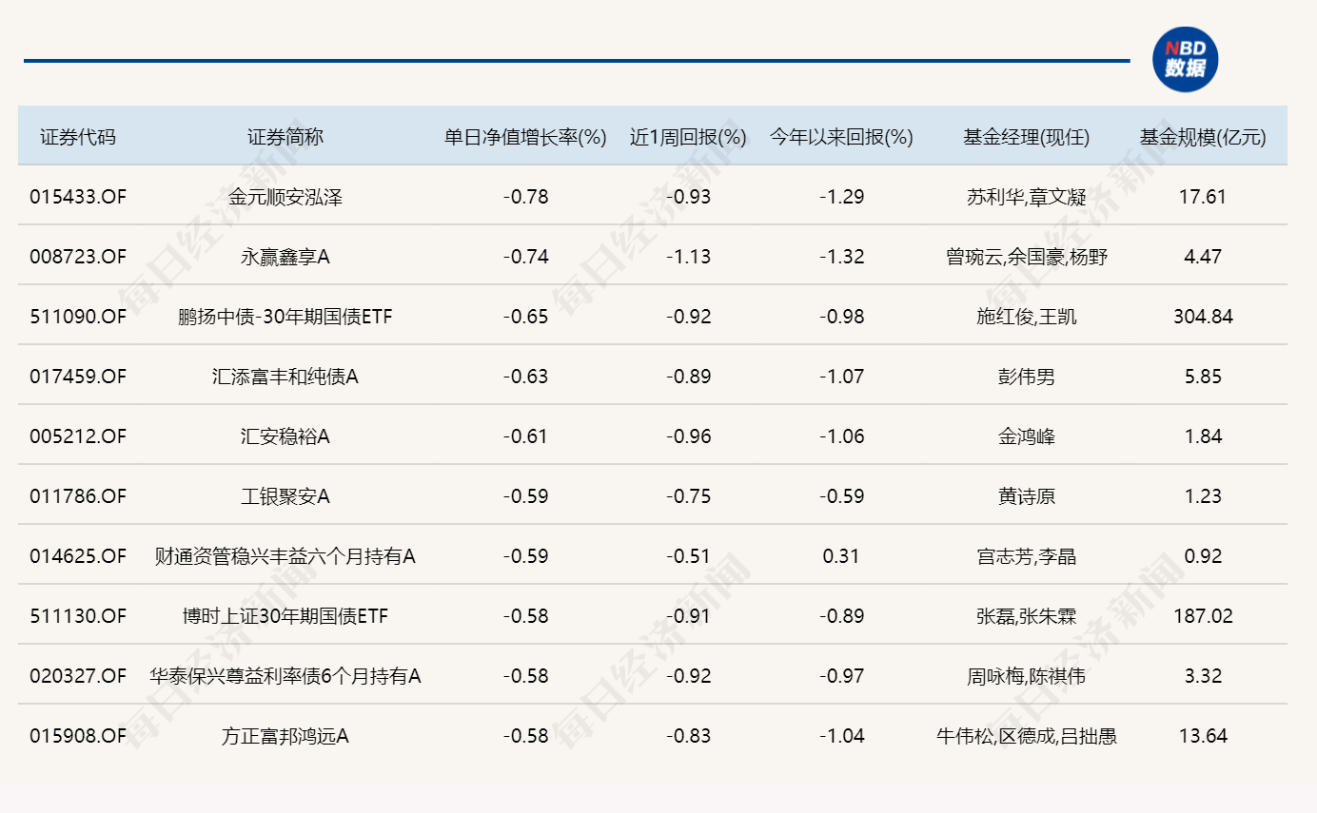Screen dimensions: 1317x813
Task: Select 今年以来回报(%) column header
Action: point(841,137)
